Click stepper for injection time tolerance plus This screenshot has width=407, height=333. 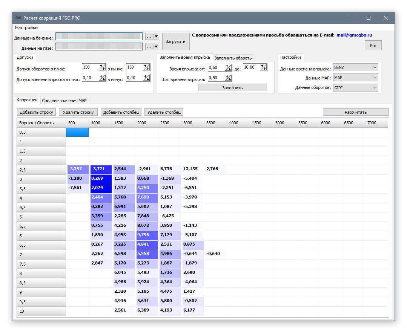pos(103,78)
